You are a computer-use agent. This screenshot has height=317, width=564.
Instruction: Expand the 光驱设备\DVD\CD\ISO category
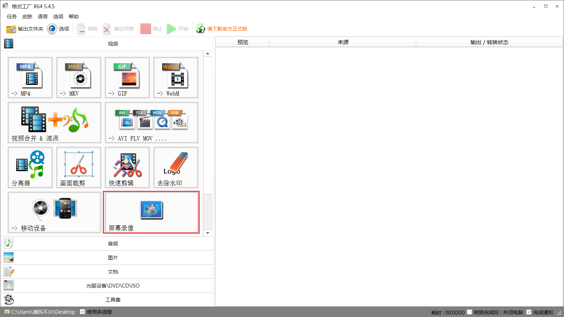click(x=108, y=286)
